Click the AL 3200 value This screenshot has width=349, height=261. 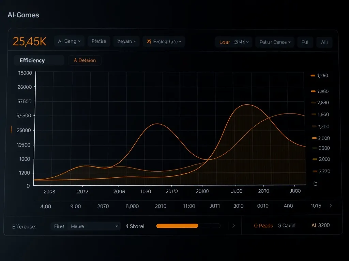[320, 225]
